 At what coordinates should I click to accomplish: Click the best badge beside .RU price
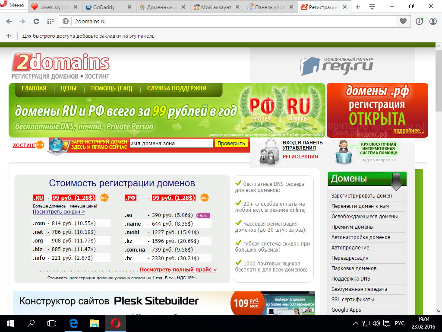[104, 198]
